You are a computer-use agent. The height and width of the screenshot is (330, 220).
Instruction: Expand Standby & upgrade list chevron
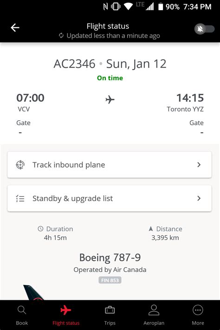click(x=199, y=198)
